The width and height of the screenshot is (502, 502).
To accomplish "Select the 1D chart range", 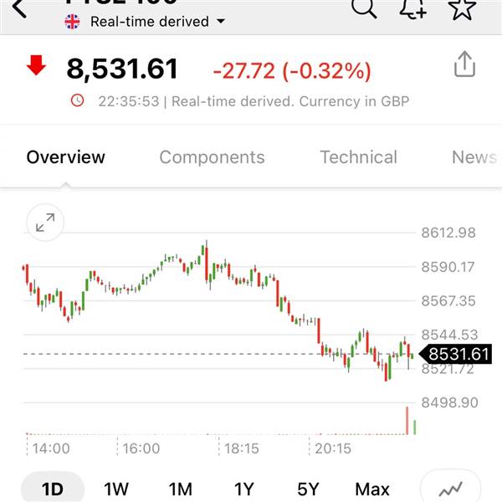I will click(x=53, y=489).
